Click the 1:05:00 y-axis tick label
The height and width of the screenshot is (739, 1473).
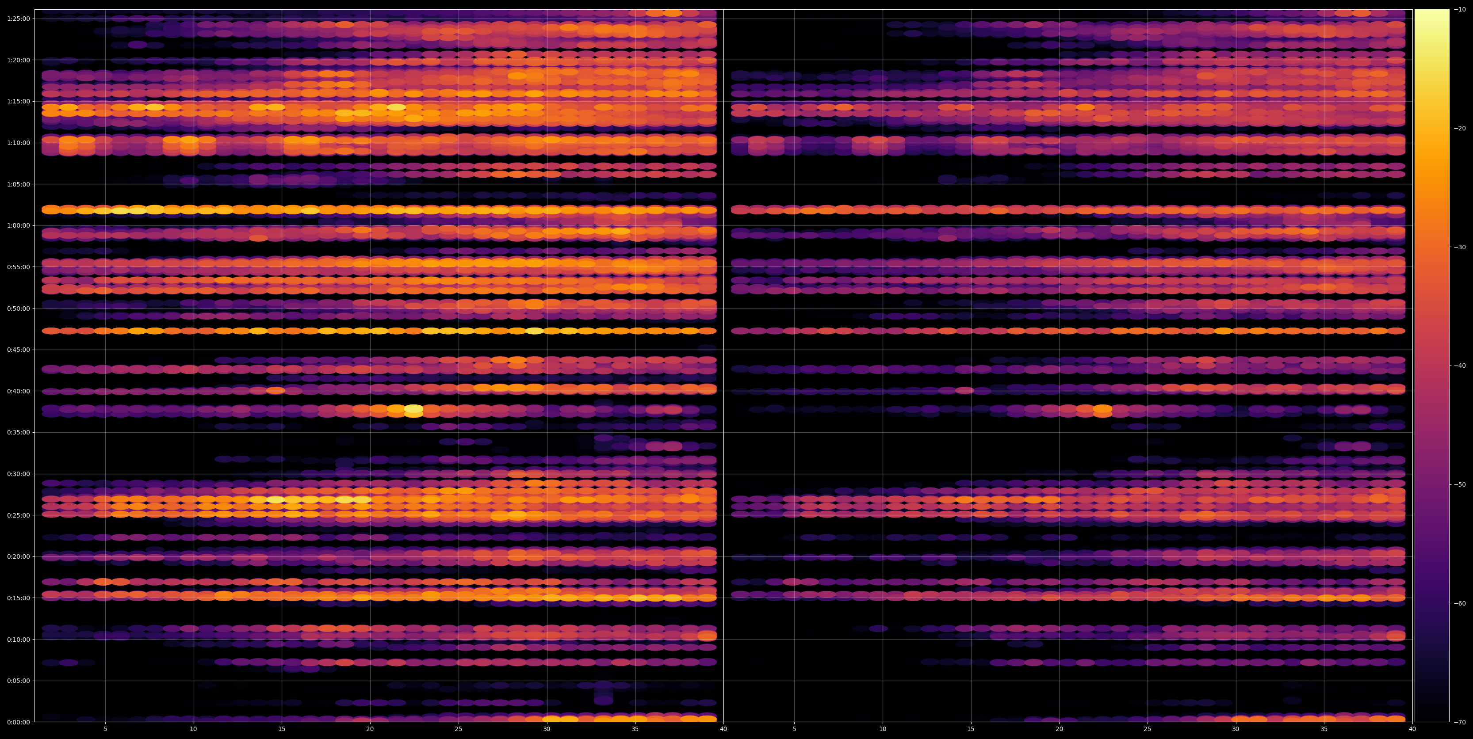click(19, 184)
